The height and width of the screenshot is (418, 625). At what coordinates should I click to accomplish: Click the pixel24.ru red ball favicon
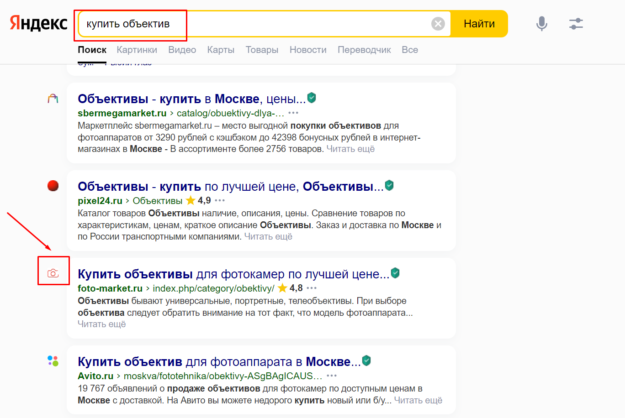point(53,186)
